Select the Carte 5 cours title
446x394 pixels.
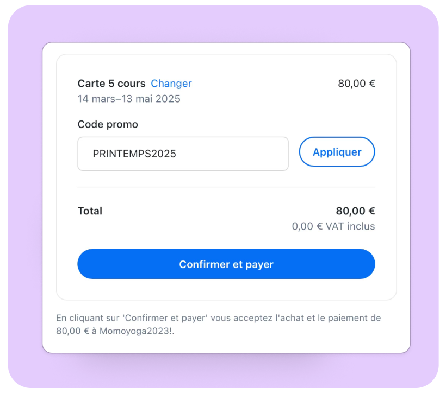click(112, 84)
